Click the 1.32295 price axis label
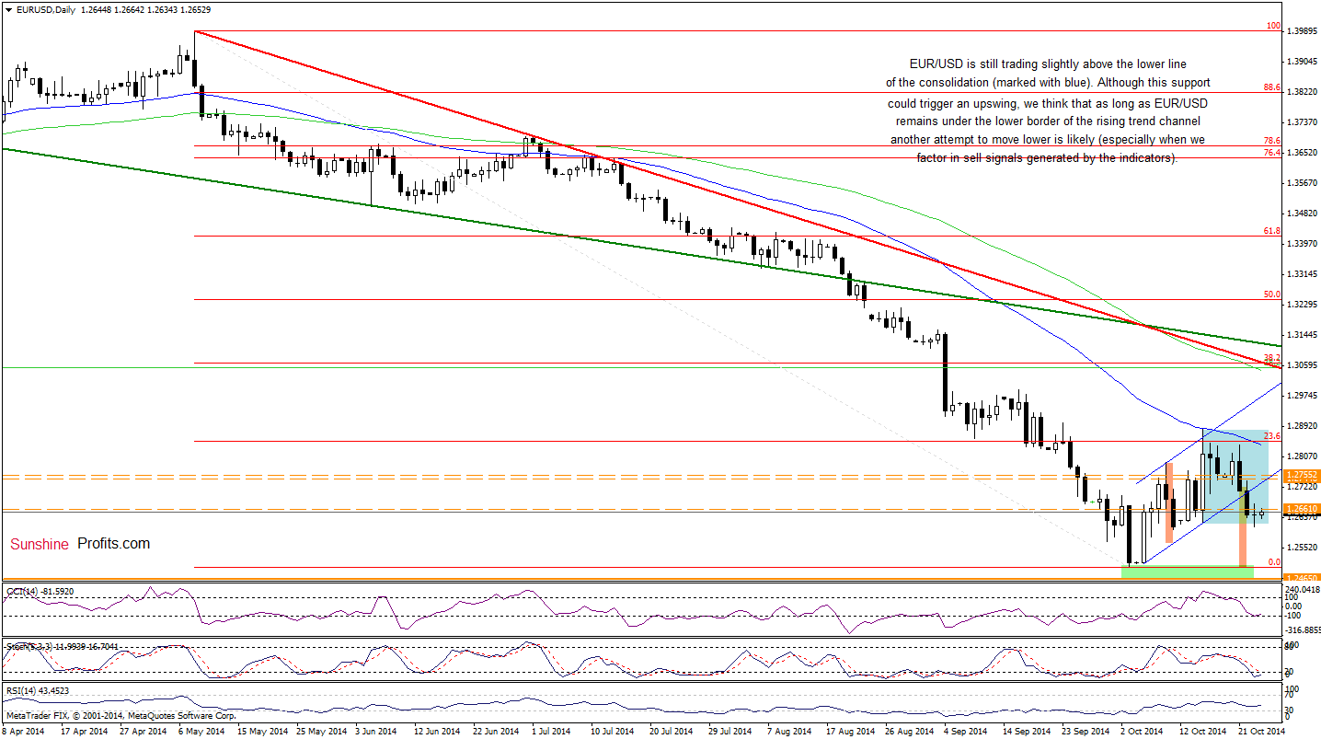 tap(1304, 305)
